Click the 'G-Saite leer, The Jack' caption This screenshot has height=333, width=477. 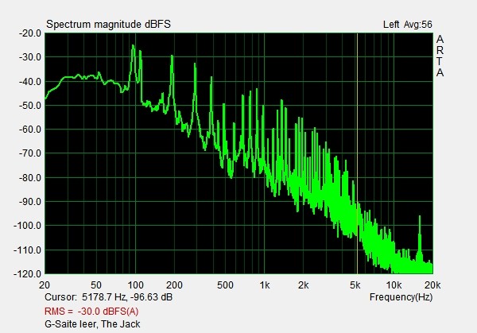(92, 324)
